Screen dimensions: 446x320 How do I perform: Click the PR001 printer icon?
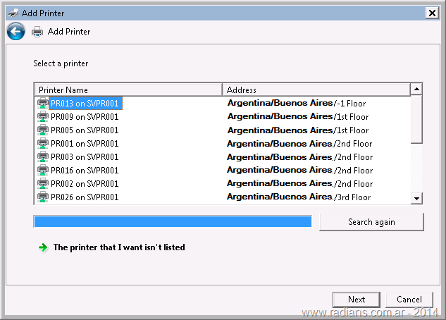point(43,144)
